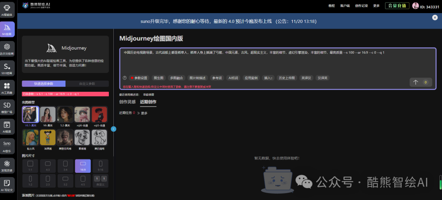Click the AI拓词 button
Image resolution: width=442 pixels, height=200 pixels.
click(233, 78)
